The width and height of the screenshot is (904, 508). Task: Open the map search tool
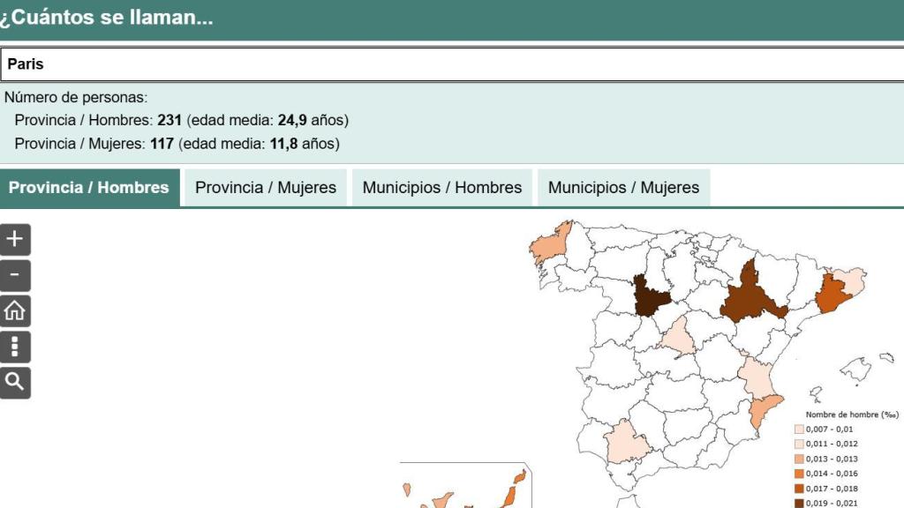(15, 383)
